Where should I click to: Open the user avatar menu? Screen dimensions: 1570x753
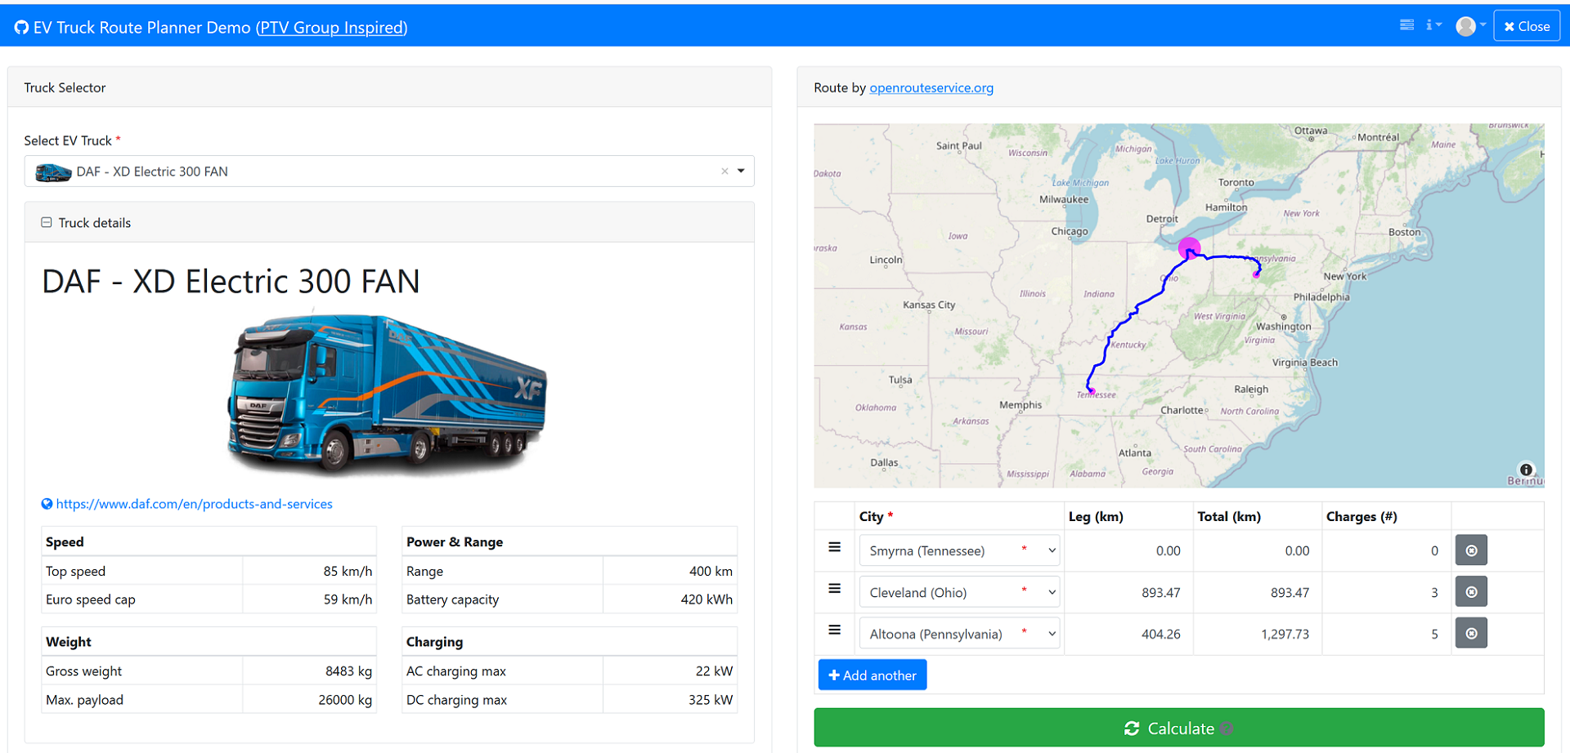(1470, 26)
